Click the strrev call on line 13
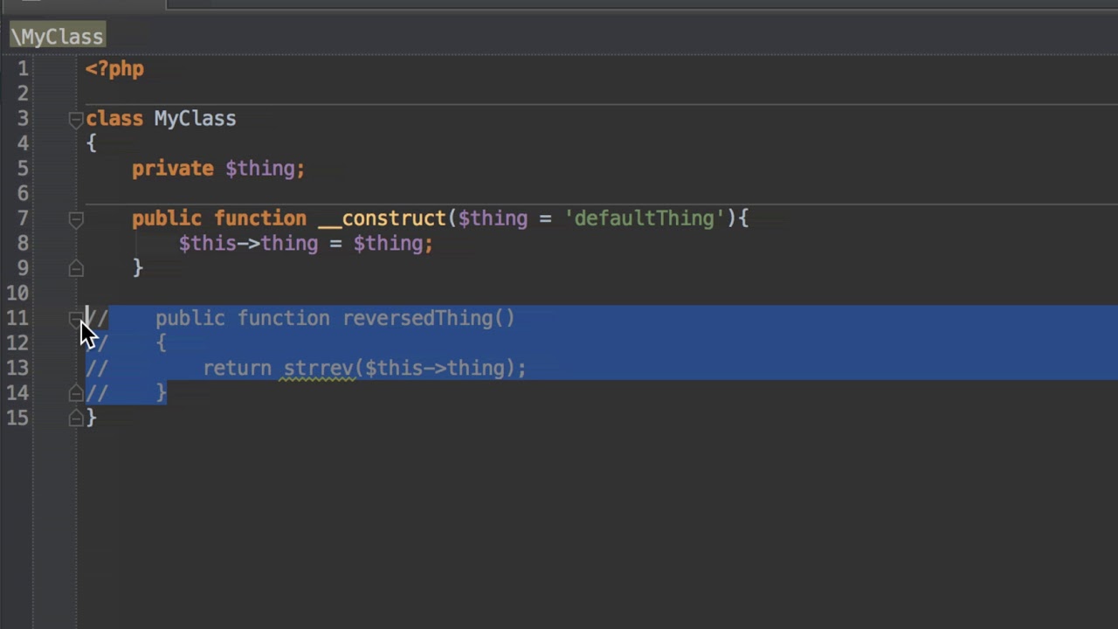 (x=318, y=368)
